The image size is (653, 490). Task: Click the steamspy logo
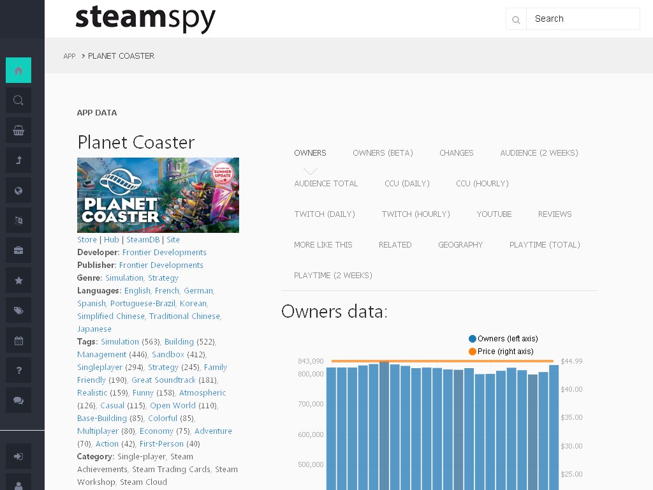[x=145, y=19]
